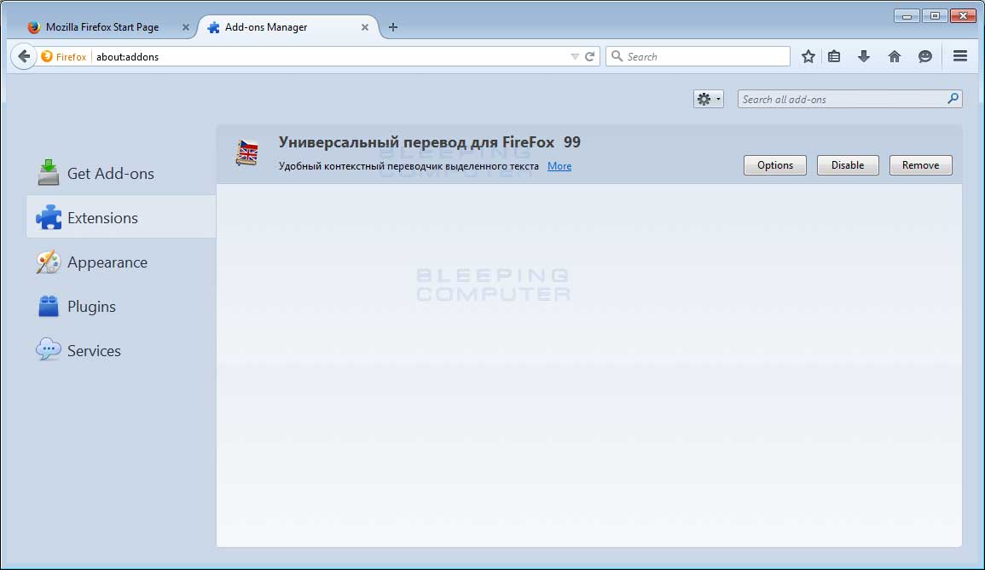Open a new tab with the plus button

pyautogui.click(x=392, y=27)
